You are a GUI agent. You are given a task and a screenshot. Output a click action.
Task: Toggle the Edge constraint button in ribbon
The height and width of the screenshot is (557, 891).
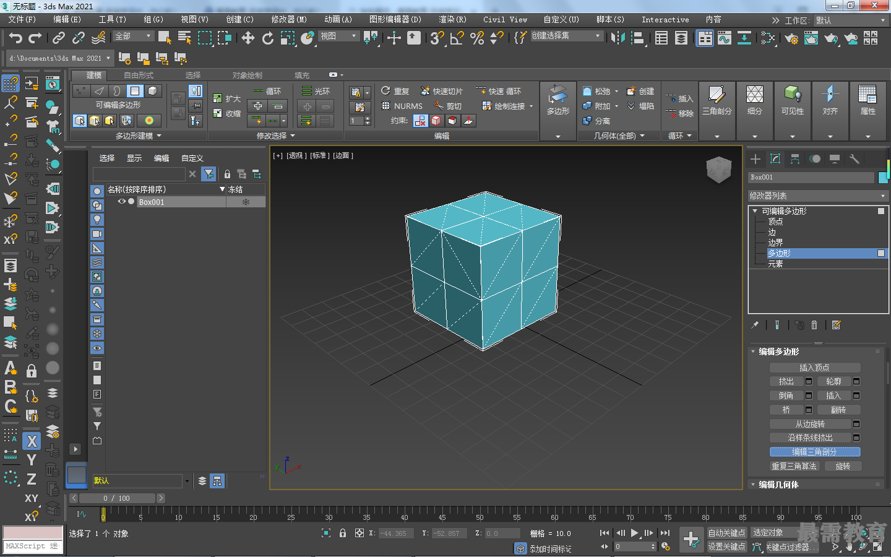tap(436, 121)
